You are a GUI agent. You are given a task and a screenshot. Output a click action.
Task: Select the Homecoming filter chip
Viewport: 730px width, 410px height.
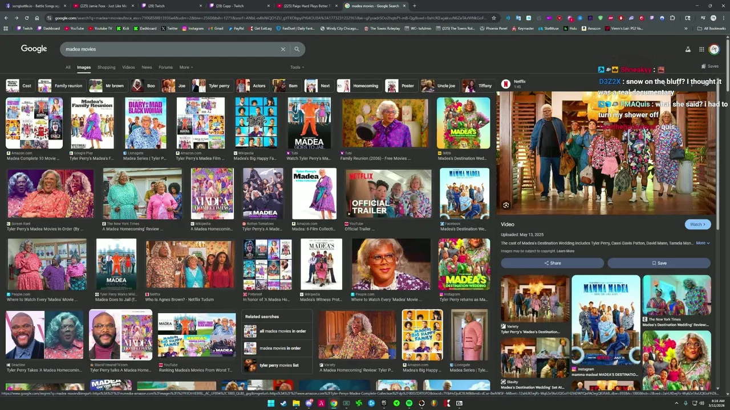click(x=359, y=85)
